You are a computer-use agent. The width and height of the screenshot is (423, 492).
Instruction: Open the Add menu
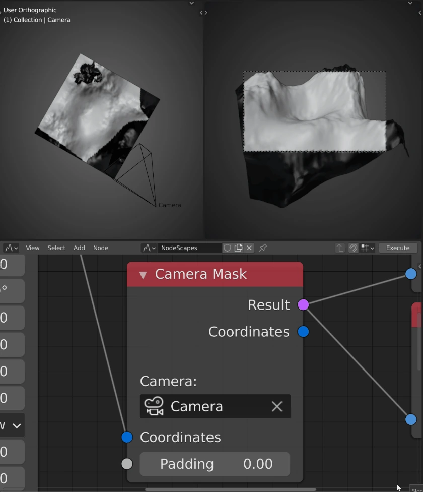[79, 248]
